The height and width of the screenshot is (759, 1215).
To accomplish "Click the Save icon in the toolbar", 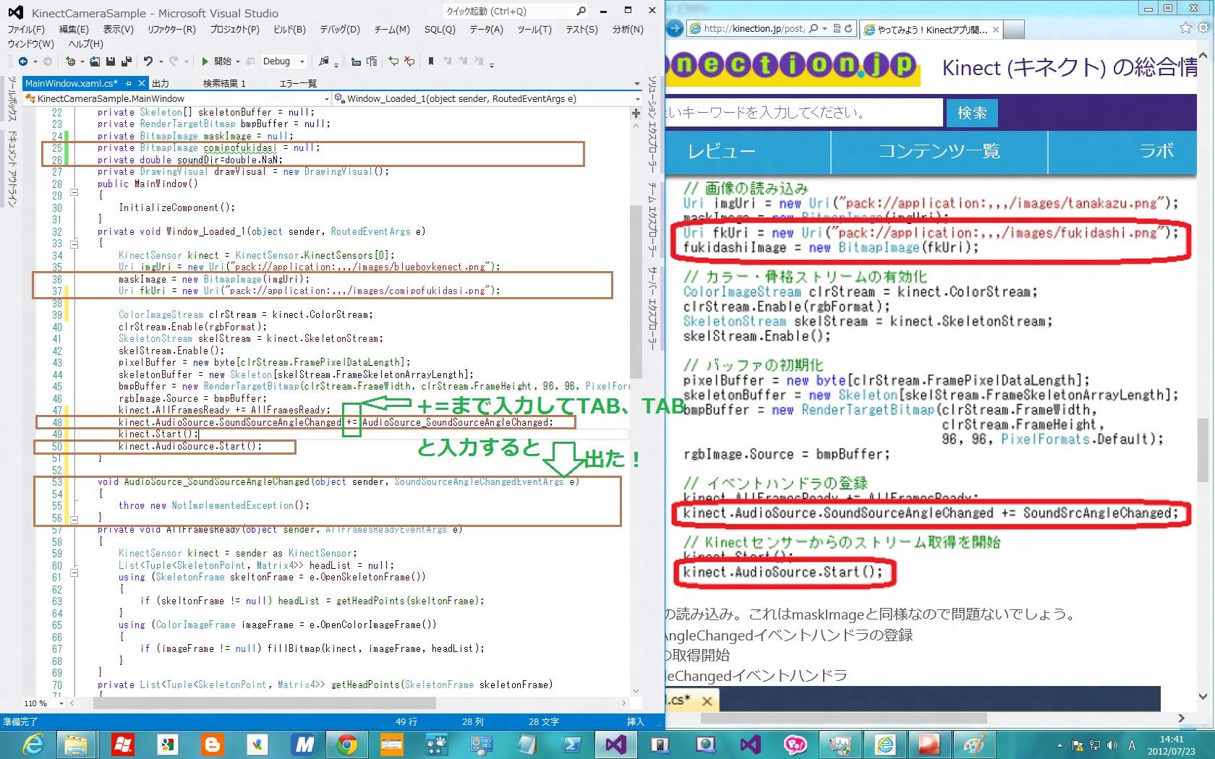I will (111, 61).
